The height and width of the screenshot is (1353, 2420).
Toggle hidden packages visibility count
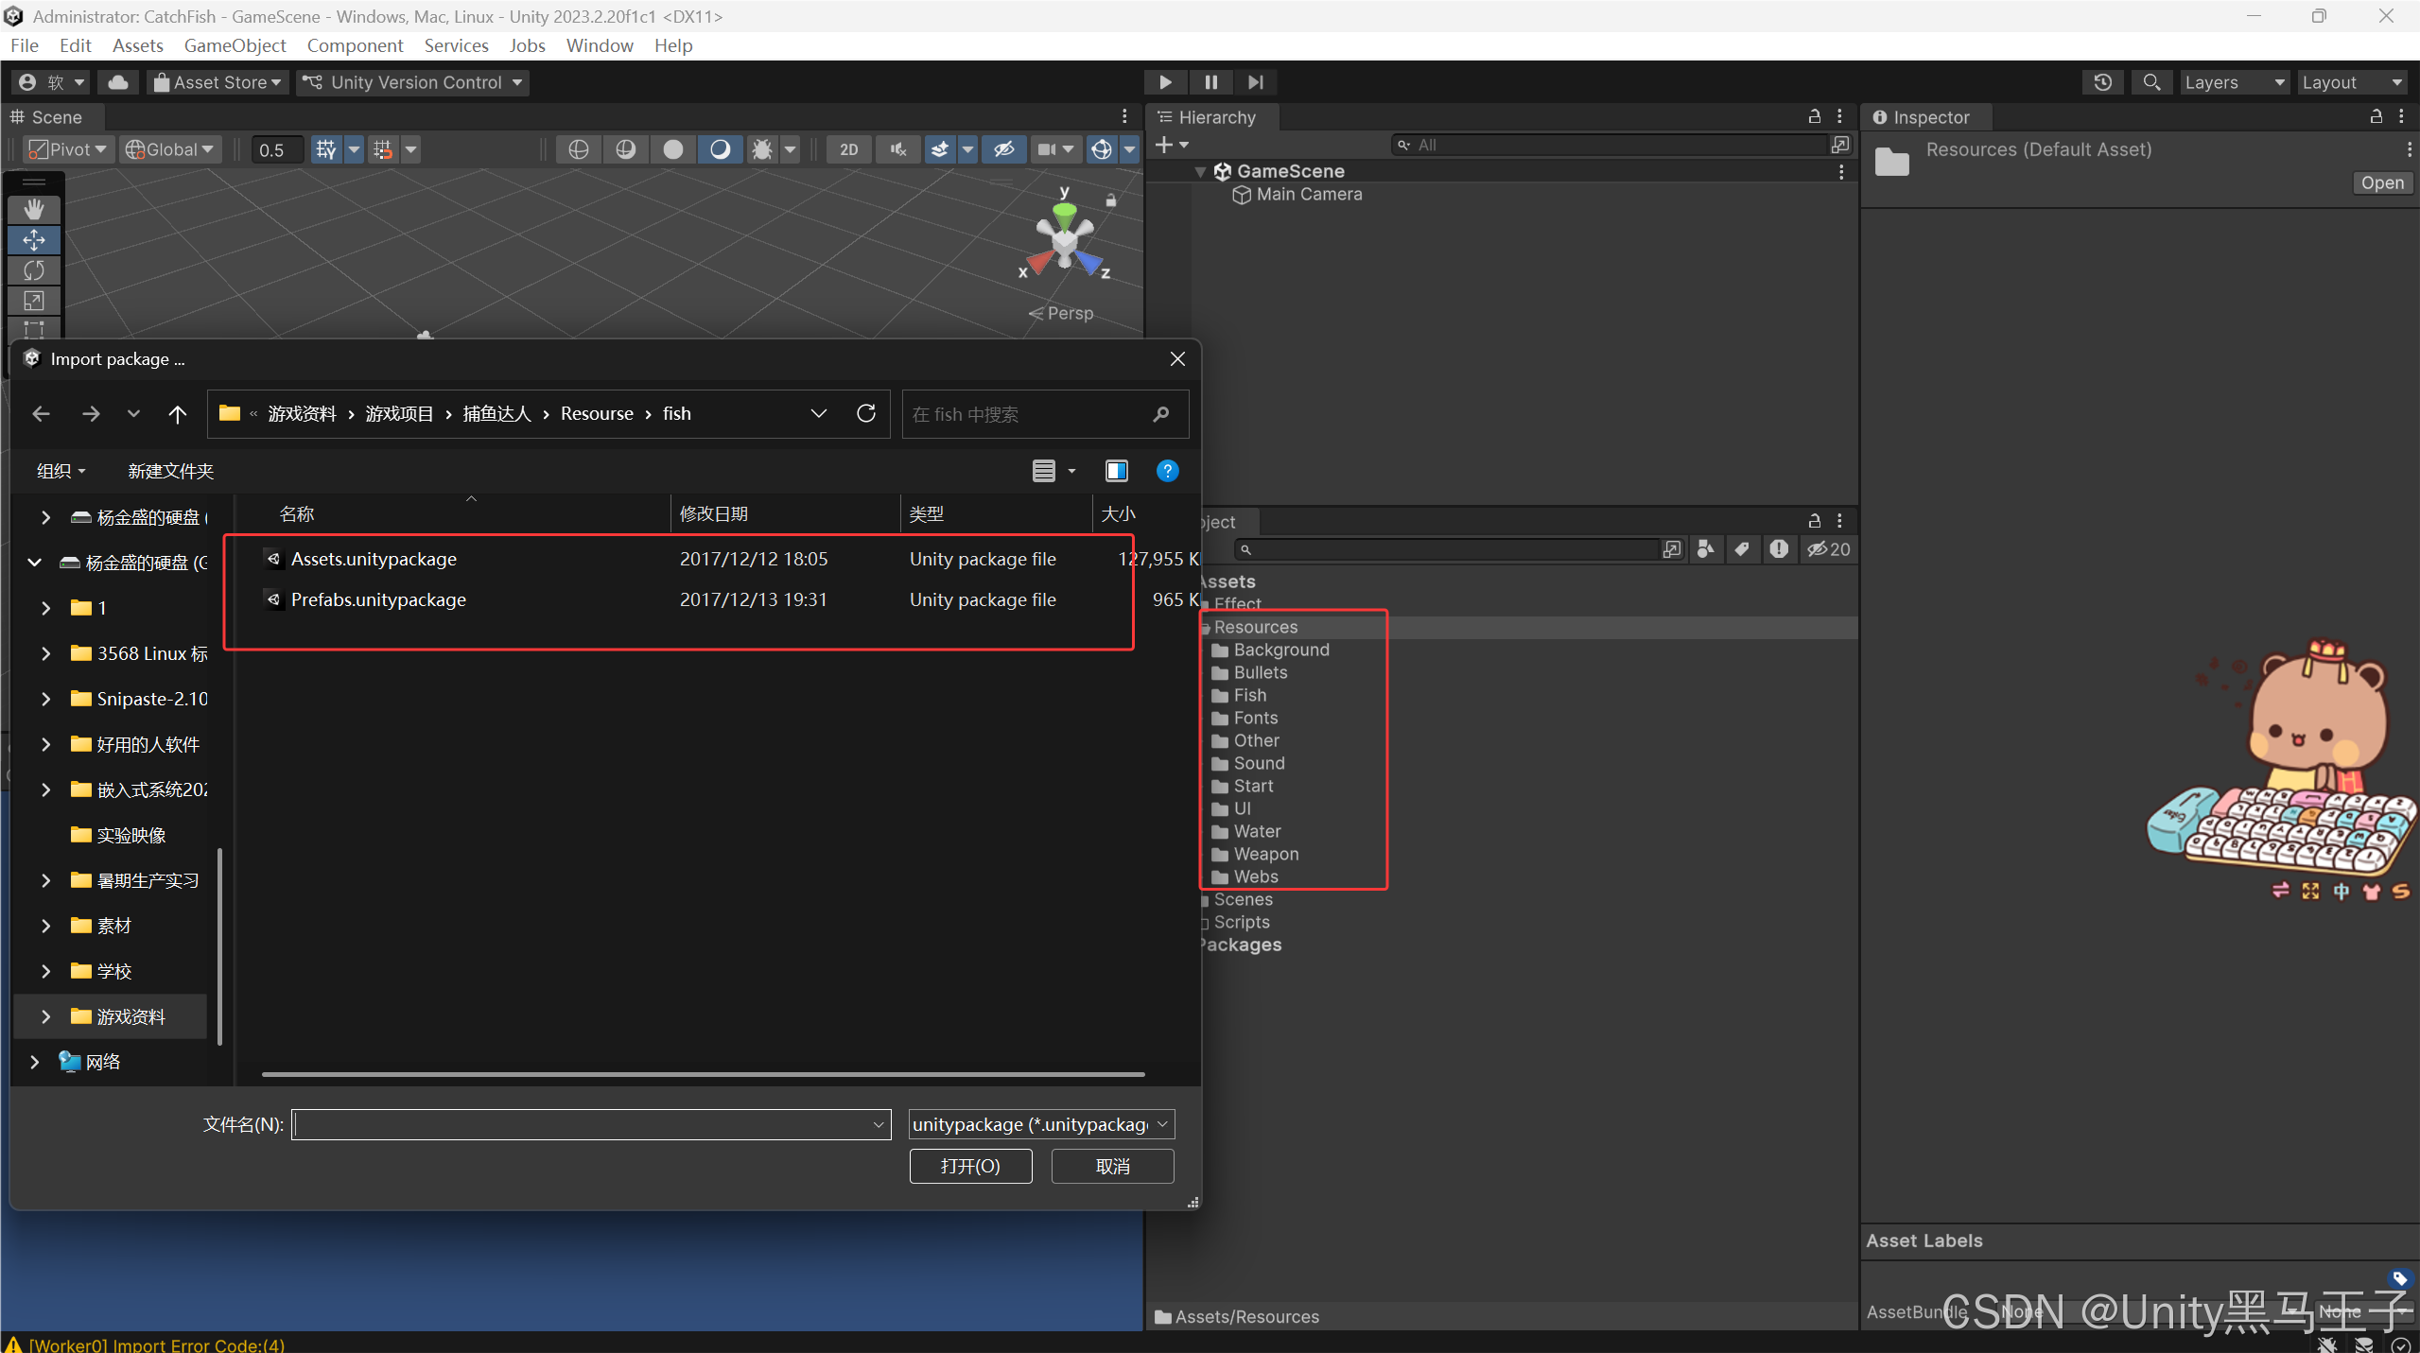pos(1828,549)
